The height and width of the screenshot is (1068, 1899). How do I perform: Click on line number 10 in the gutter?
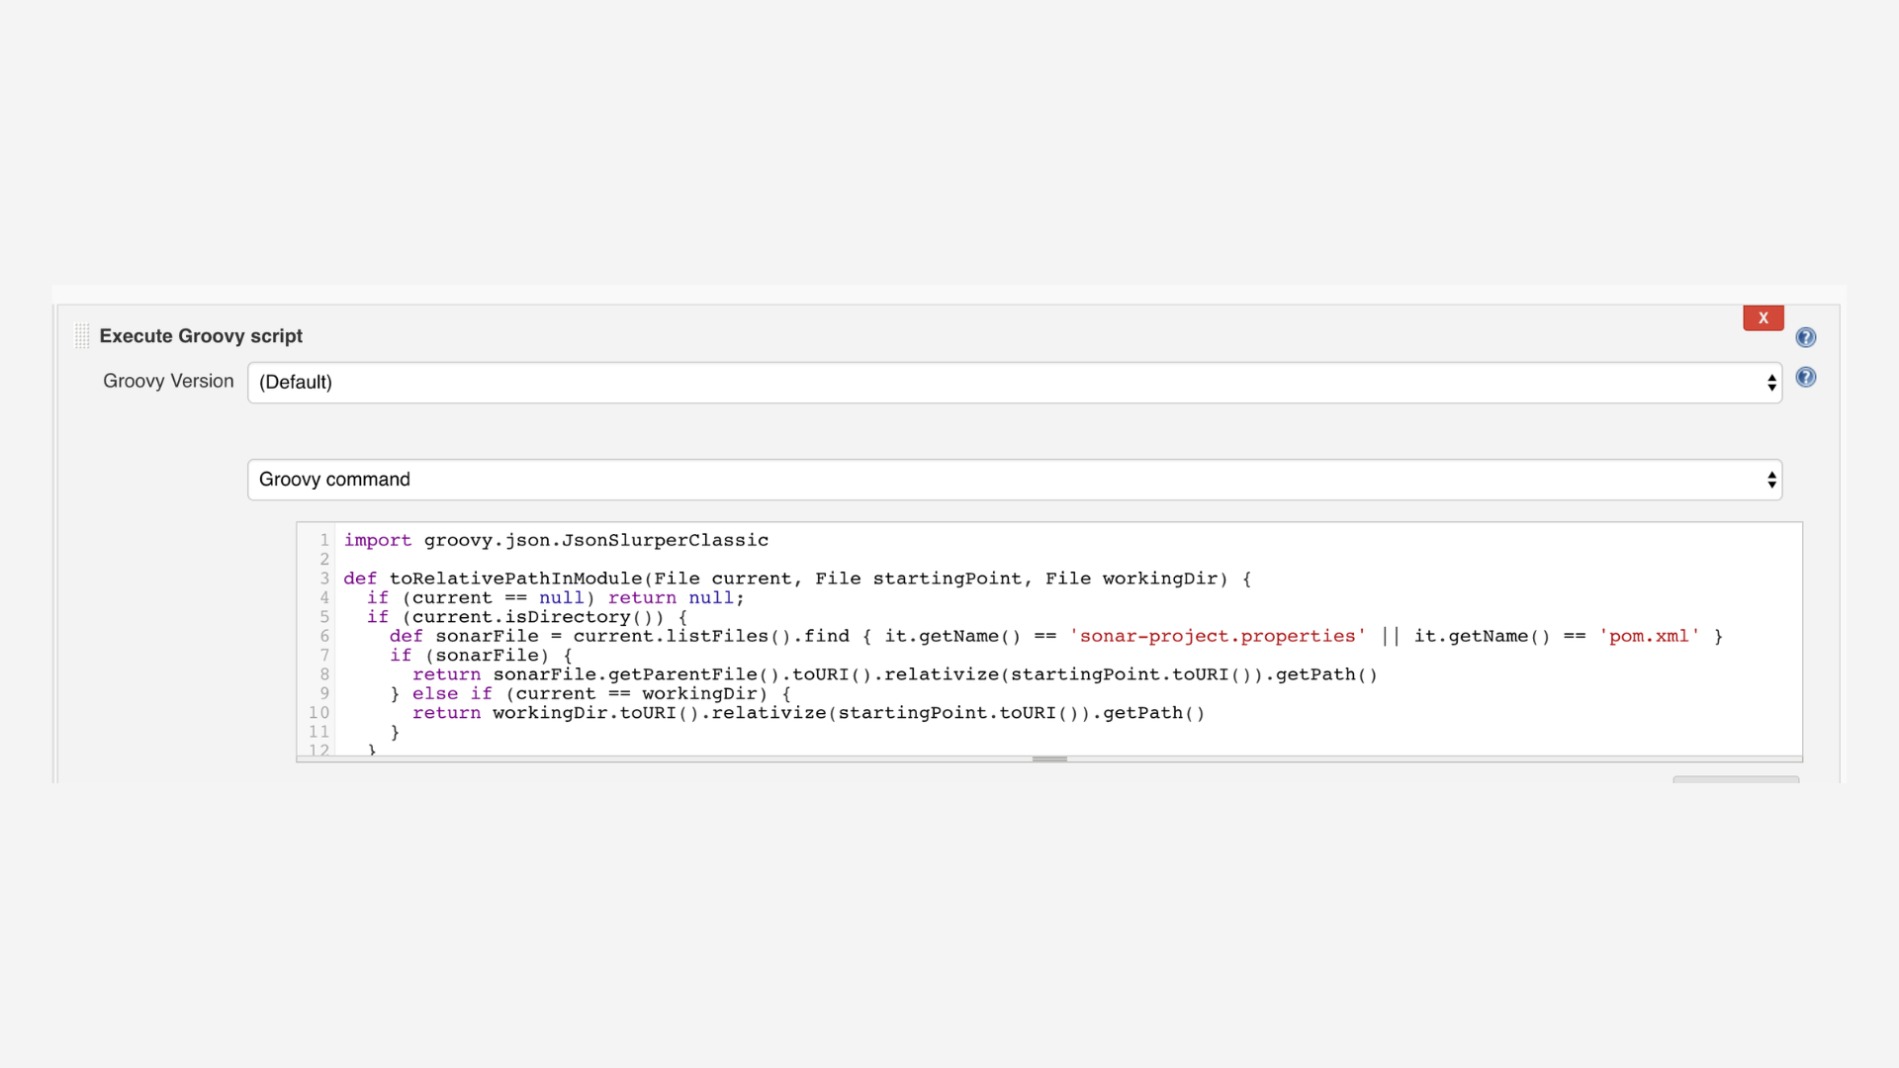click(x=318, y=713)
